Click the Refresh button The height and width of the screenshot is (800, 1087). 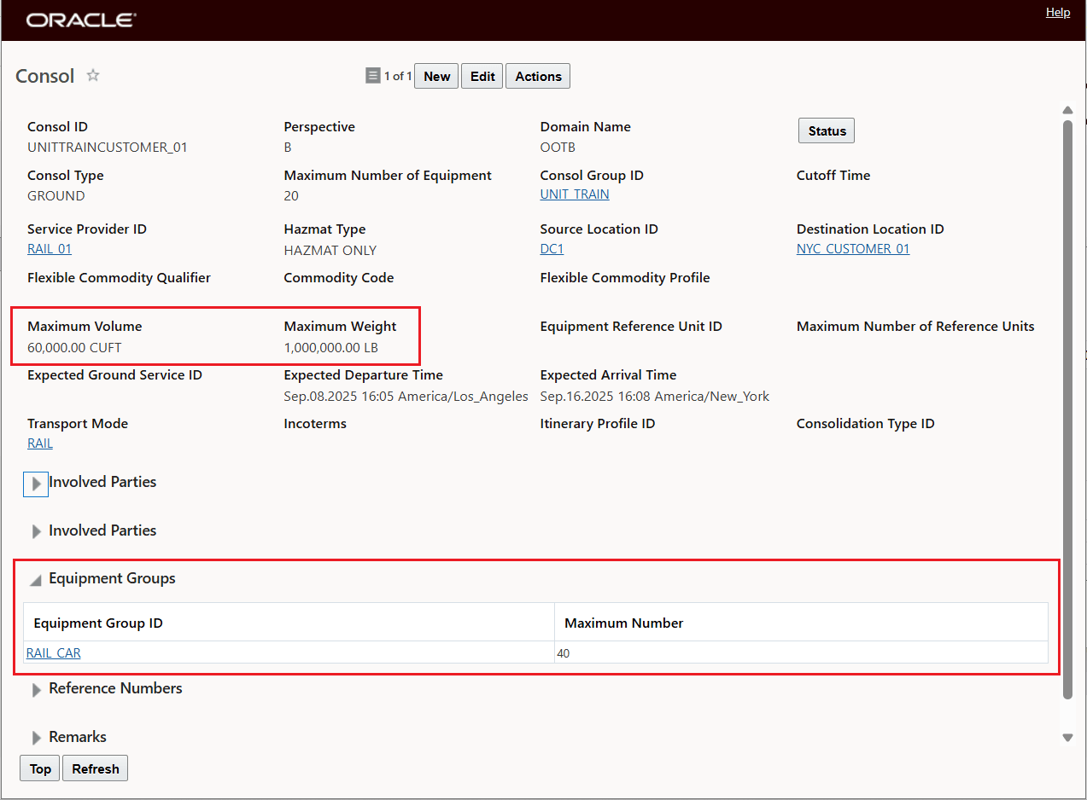coord(96,768)
